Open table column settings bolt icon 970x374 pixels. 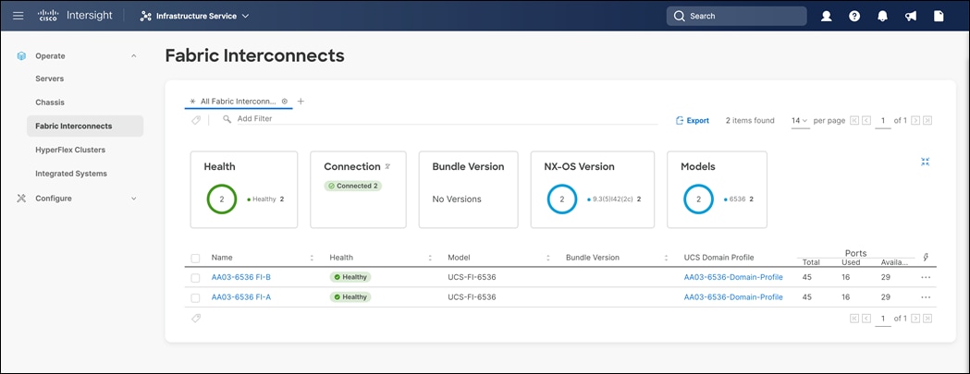point(926,257)
